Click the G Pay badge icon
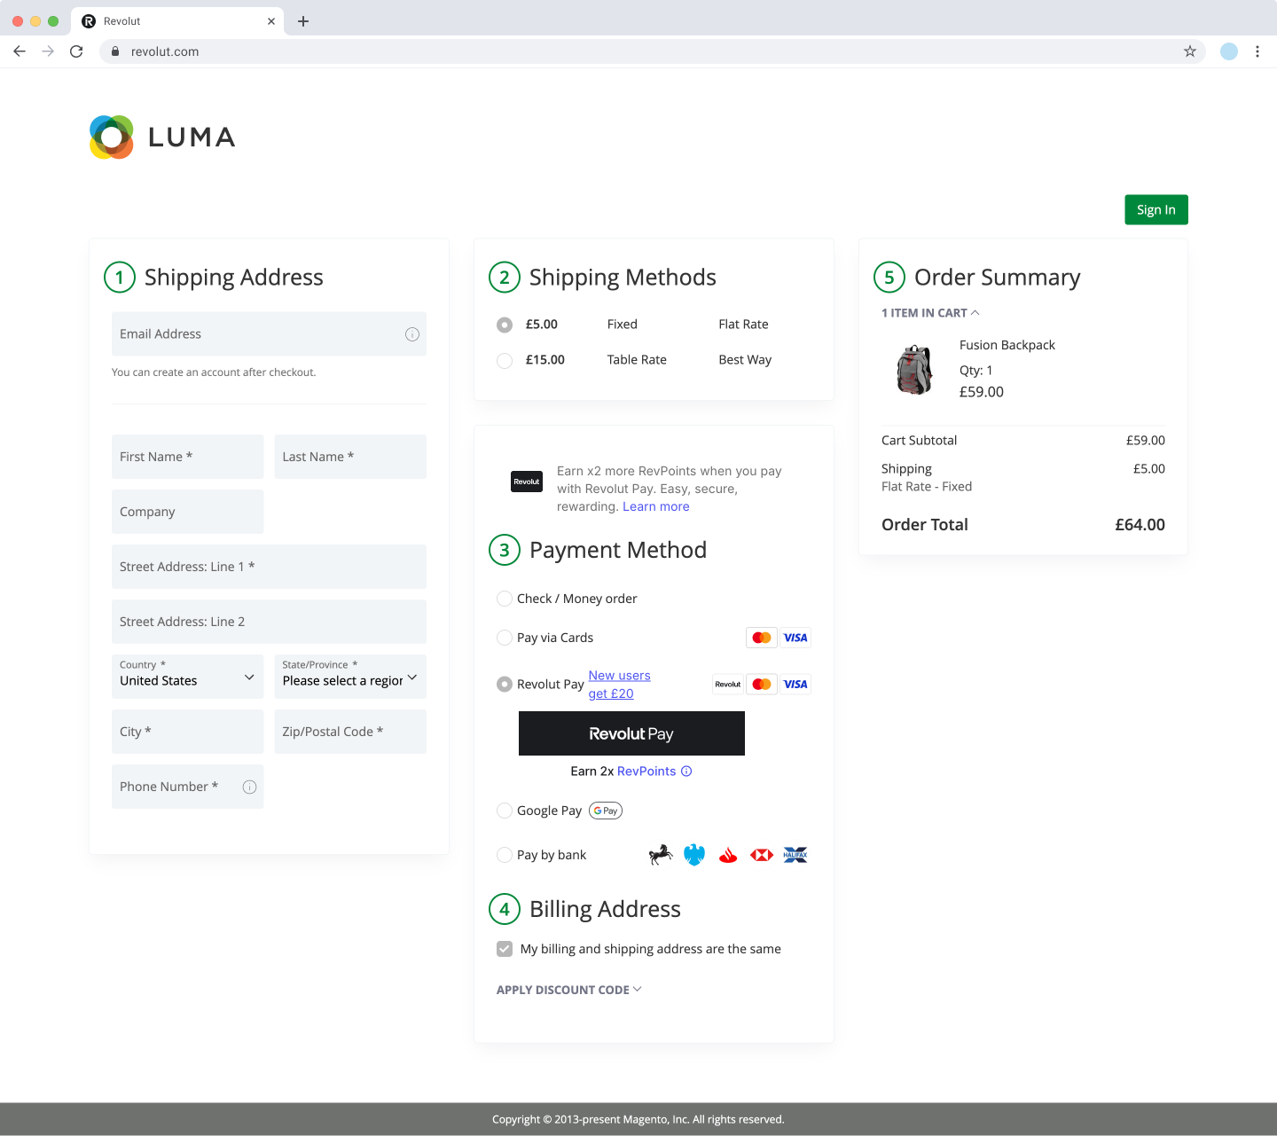Image resolution: width=1277 pixels, height=1136 pixels. click(x=606, y=811)
